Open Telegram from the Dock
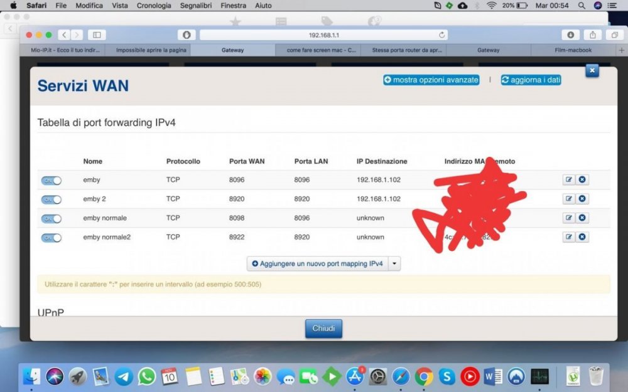 pos(124,376)
